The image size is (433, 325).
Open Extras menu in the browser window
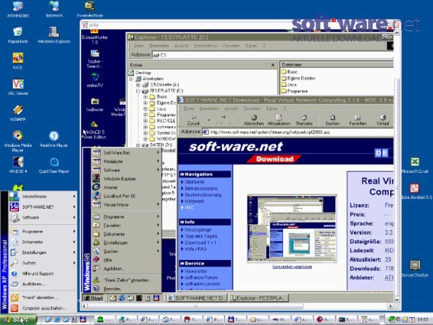coord(272,109)
